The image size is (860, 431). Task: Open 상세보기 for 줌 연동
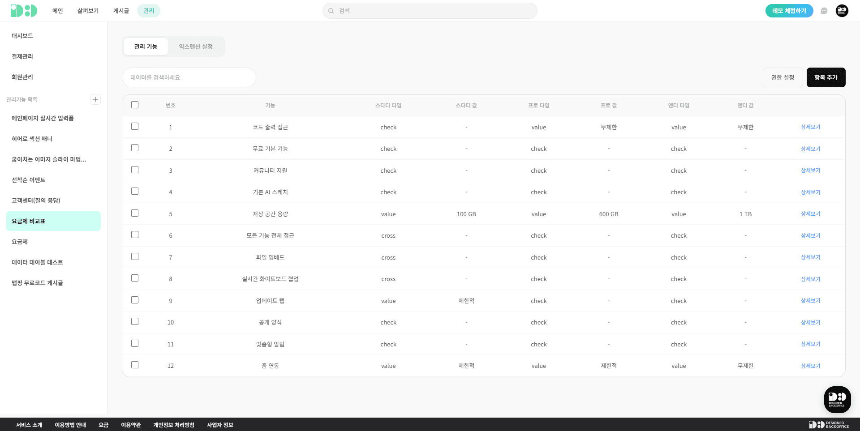point(811,366)
